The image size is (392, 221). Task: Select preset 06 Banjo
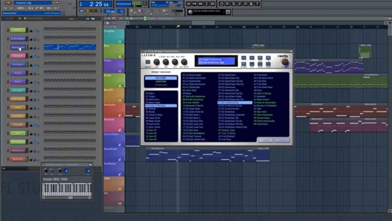click(187, 93)
